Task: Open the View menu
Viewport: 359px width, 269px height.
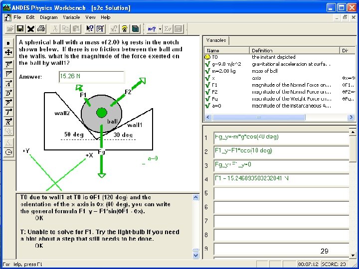Action: [x=90, y=17]
